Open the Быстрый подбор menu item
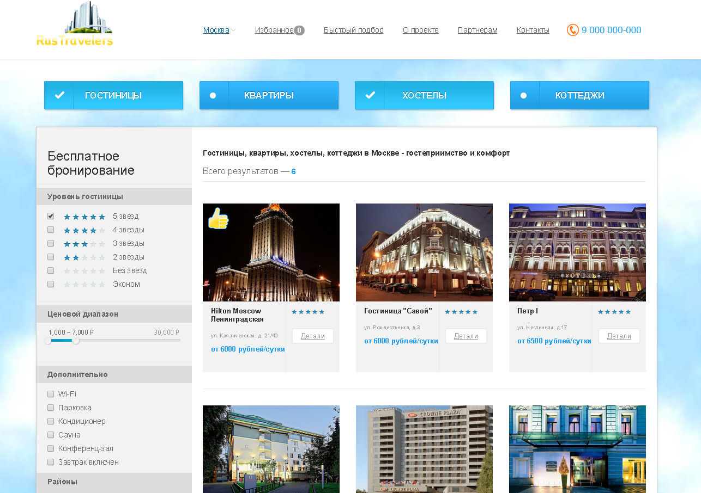This screenshot has width=701, height=493. click(x=353, y=30)
